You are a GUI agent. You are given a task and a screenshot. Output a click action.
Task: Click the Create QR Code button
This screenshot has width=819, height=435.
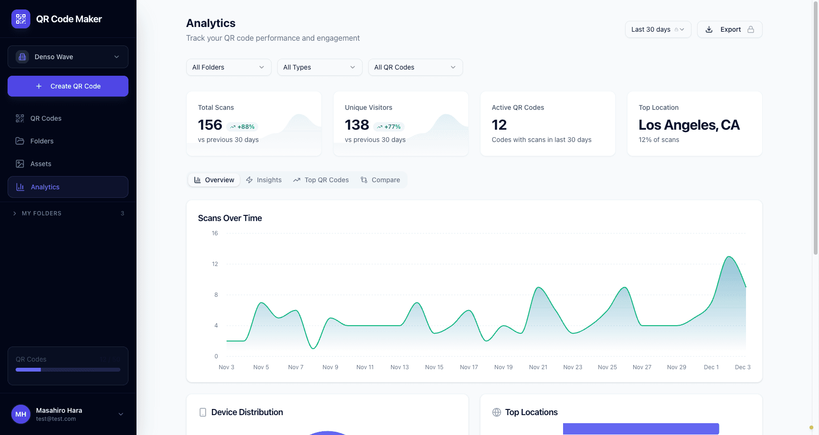pos(68,86)
